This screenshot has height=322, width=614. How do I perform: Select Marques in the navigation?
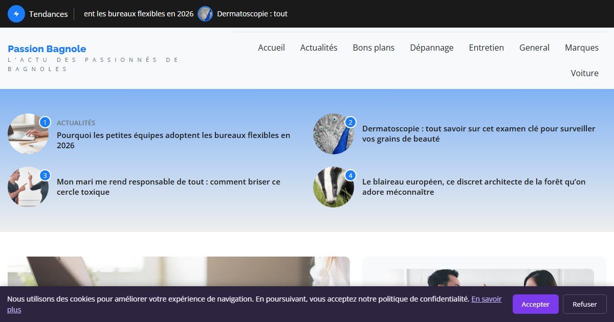point(582,48)
